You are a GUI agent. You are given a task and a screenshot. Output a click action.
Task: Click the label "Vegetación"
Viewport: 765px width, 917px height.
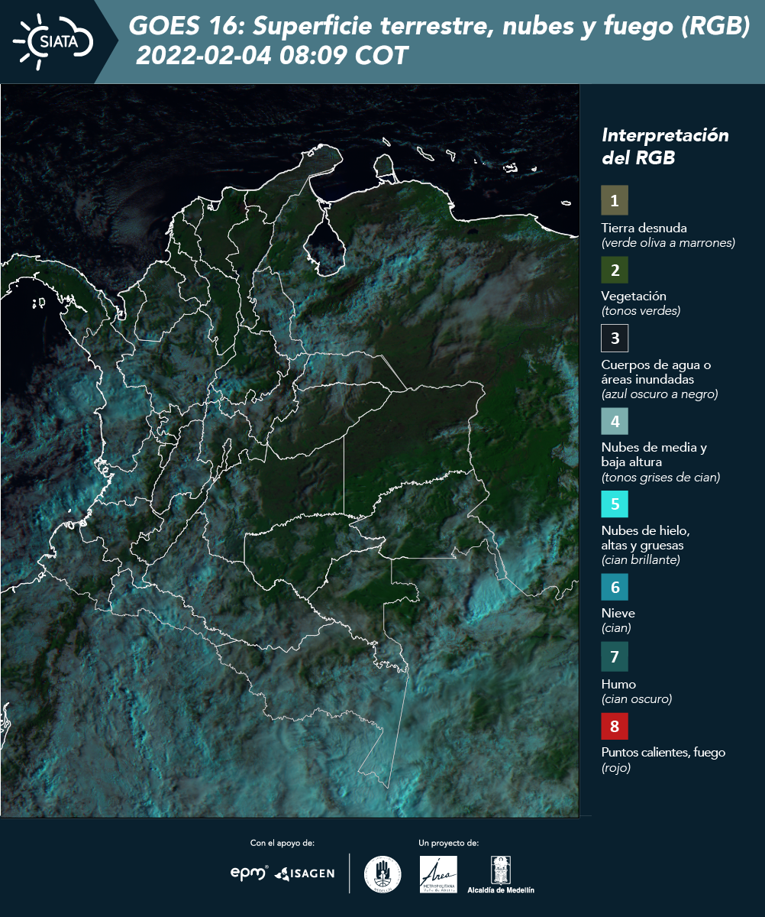point(634,296)
